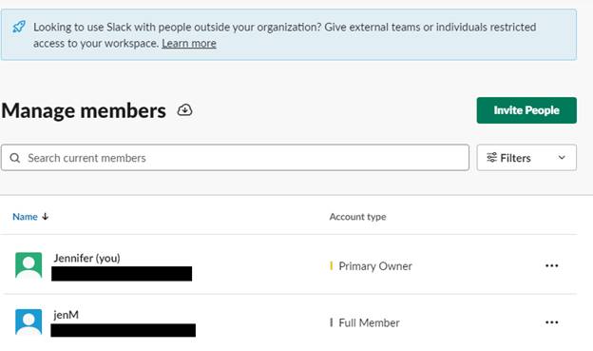Image resolution: width=593 pixels, height=351 pixels.
Task: Click the export member list download icon
Action: pos(184,110)
